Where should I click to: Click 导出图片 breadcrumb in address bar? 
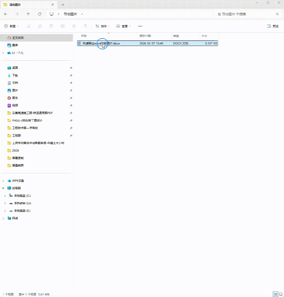tap(70, 14)
